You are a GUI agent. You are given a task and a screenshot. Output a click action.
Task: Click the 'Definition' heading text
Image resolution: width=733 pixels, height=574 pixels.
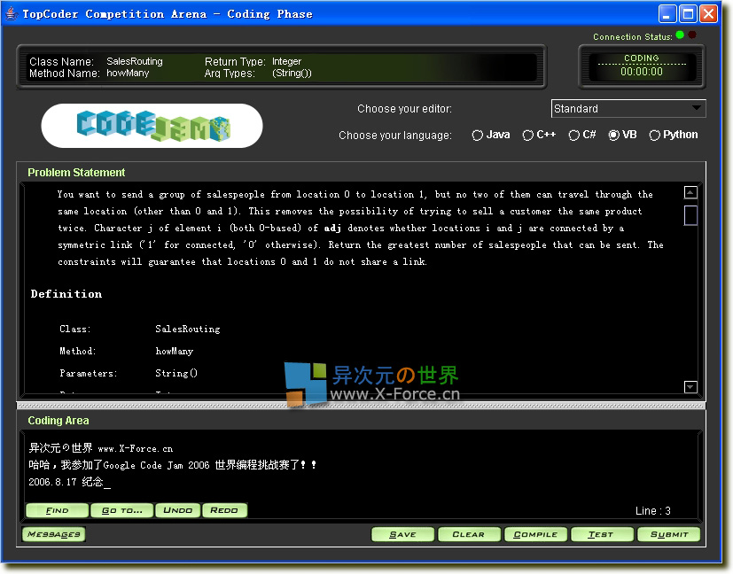coord(66,294)
